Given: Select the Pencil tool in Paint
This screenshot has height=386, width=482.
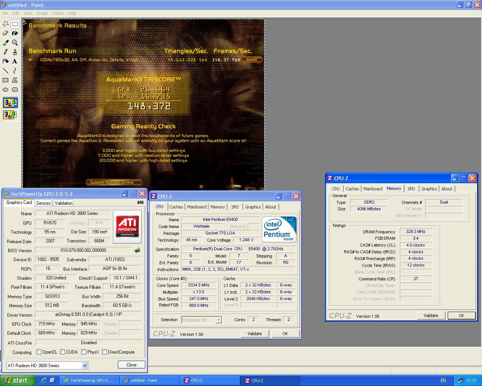Looking at the screenshot, I should 6,52.
